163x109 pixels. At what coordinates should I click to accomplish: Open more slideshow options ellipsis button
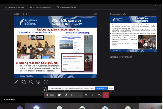[x=46, y=82]
